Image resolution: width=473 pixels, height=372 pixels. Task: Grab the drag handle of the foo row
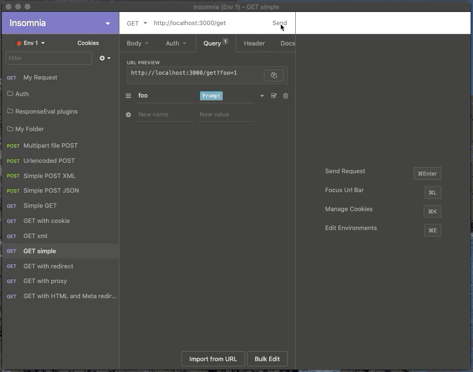tap(128, 96)
